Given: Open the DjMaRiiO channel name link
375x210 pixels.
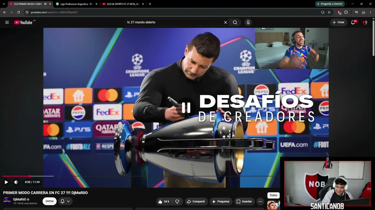Looking at the screenshot, I should (x=20, y=199).
